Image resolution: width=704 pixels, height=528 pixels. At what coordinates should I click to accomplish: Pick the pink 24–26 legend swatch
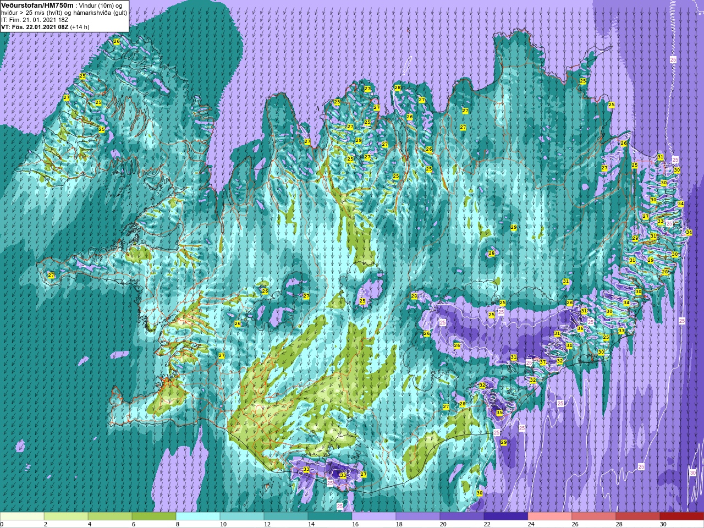point(550,516)
